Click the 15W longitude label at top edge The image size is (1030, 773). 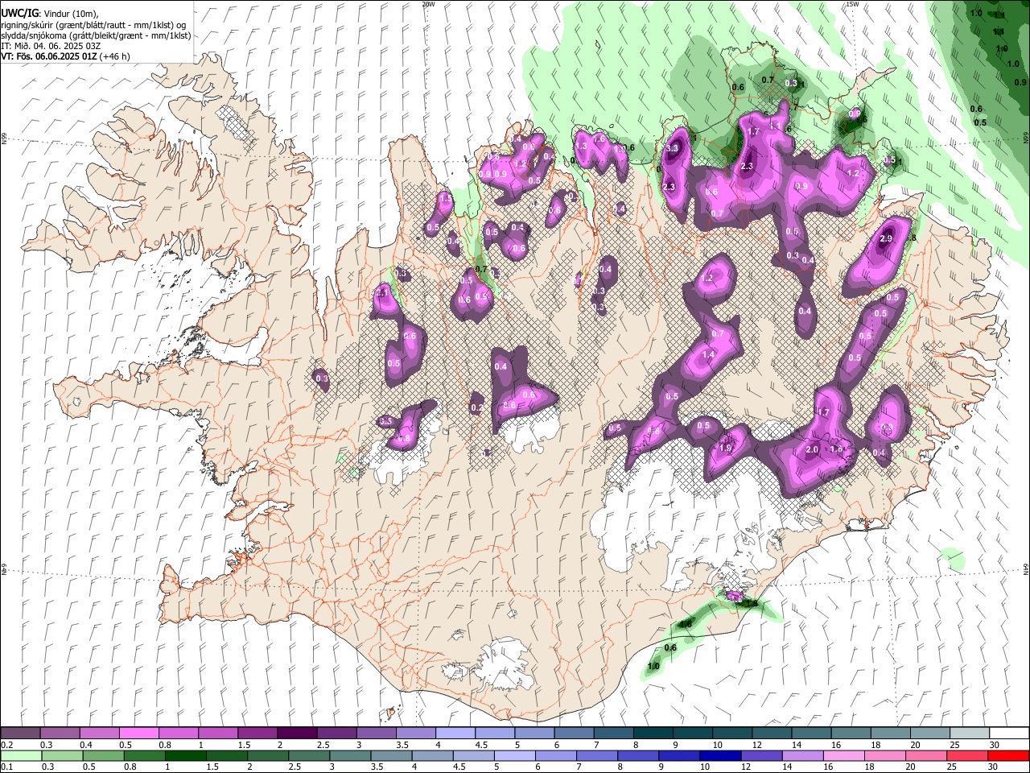pyautogui.click(x=853, y=4)
